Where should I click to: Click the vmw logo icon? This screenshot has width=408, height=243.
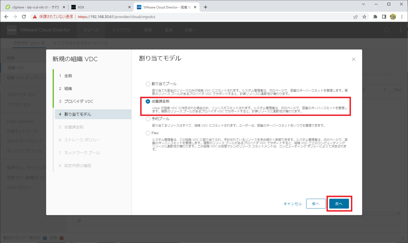tap(12, 30)
